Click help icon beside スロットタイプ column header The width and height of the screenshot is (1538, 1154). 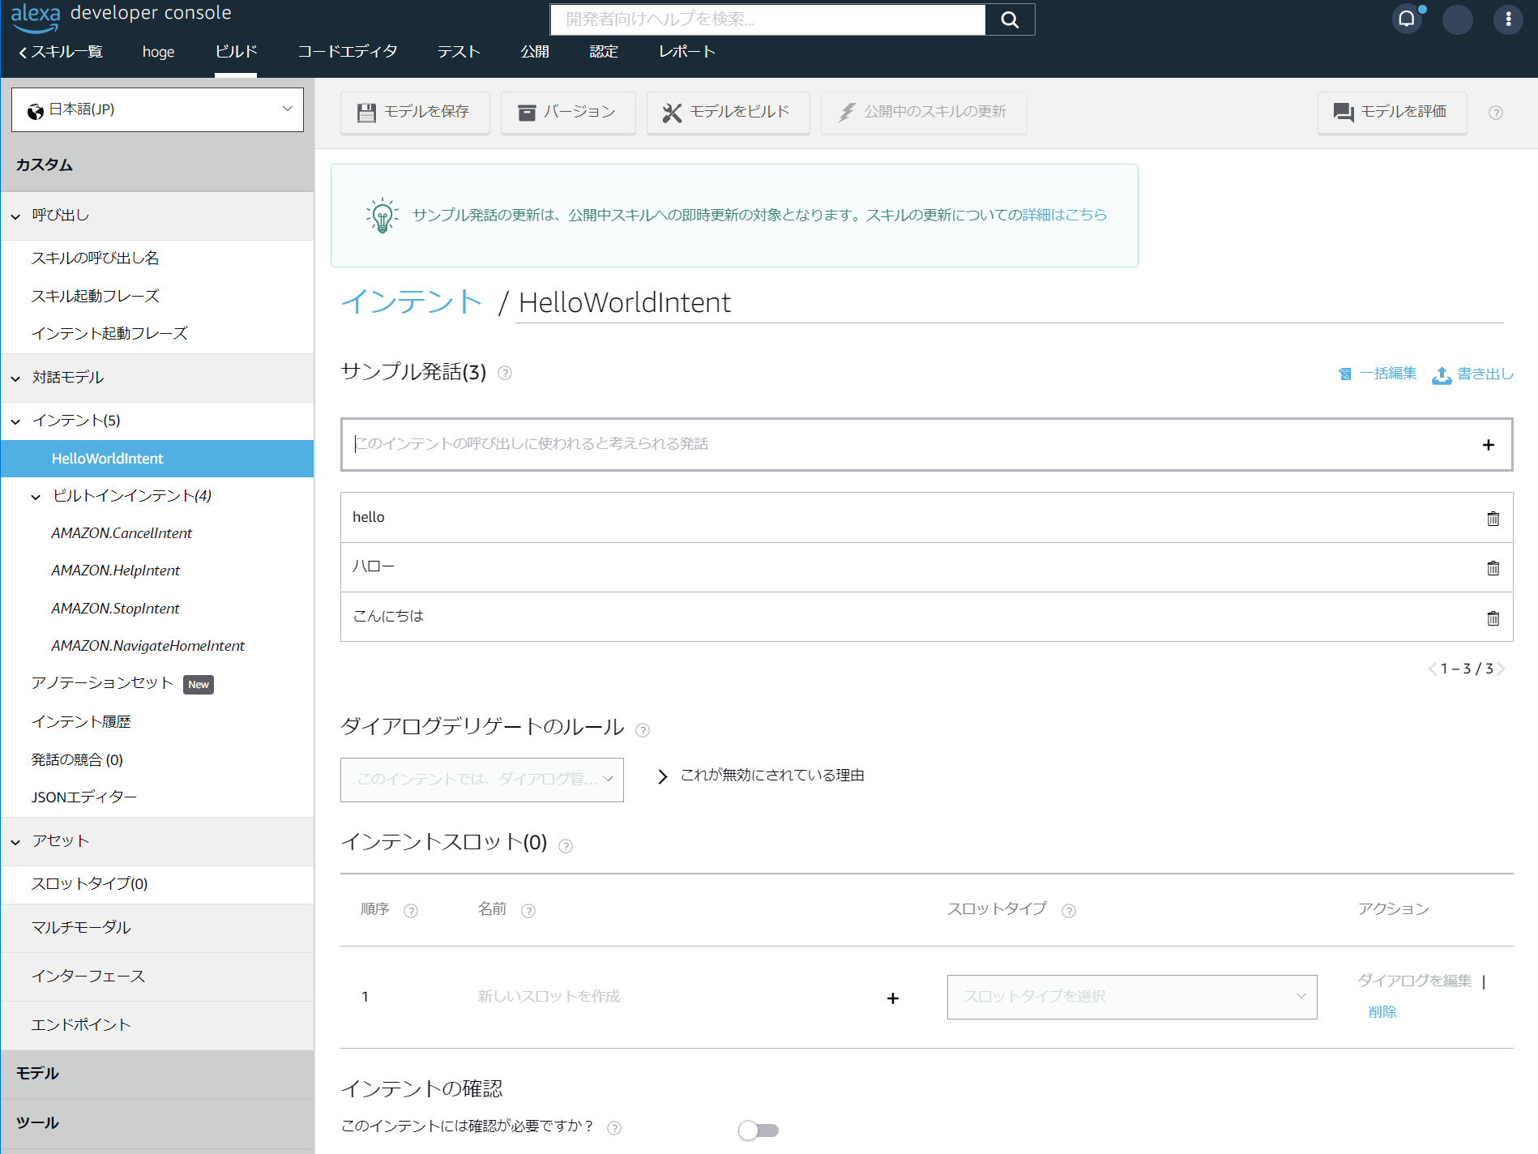click(1069, 911)
